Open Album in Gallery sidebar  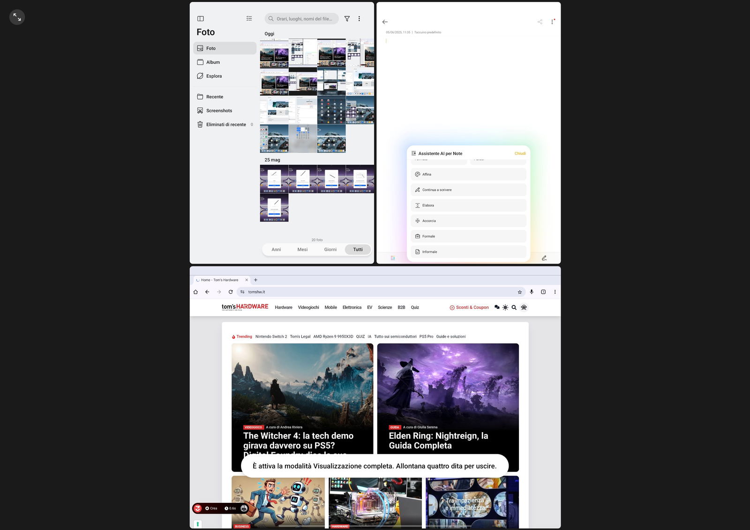tap(225, 62)
